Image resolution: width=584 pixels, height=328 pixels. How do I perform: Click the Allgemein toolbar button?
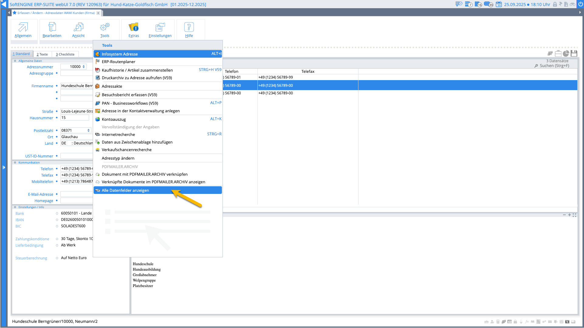(23, 30)
